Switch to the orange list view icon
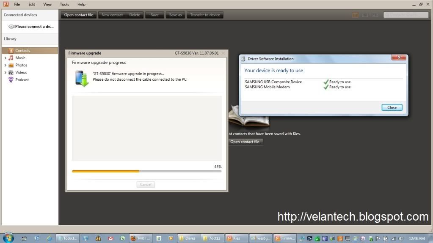This screenshot has height=243, width=433. [355, 15]
